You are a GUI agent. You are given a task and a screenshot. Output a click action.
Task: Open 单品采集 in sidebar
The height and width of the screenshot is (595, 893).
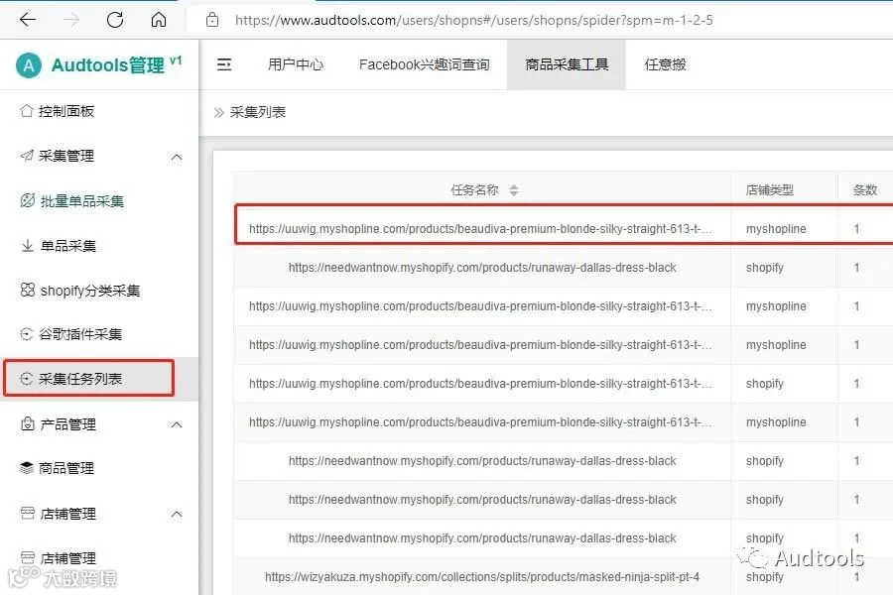point(68,246)
